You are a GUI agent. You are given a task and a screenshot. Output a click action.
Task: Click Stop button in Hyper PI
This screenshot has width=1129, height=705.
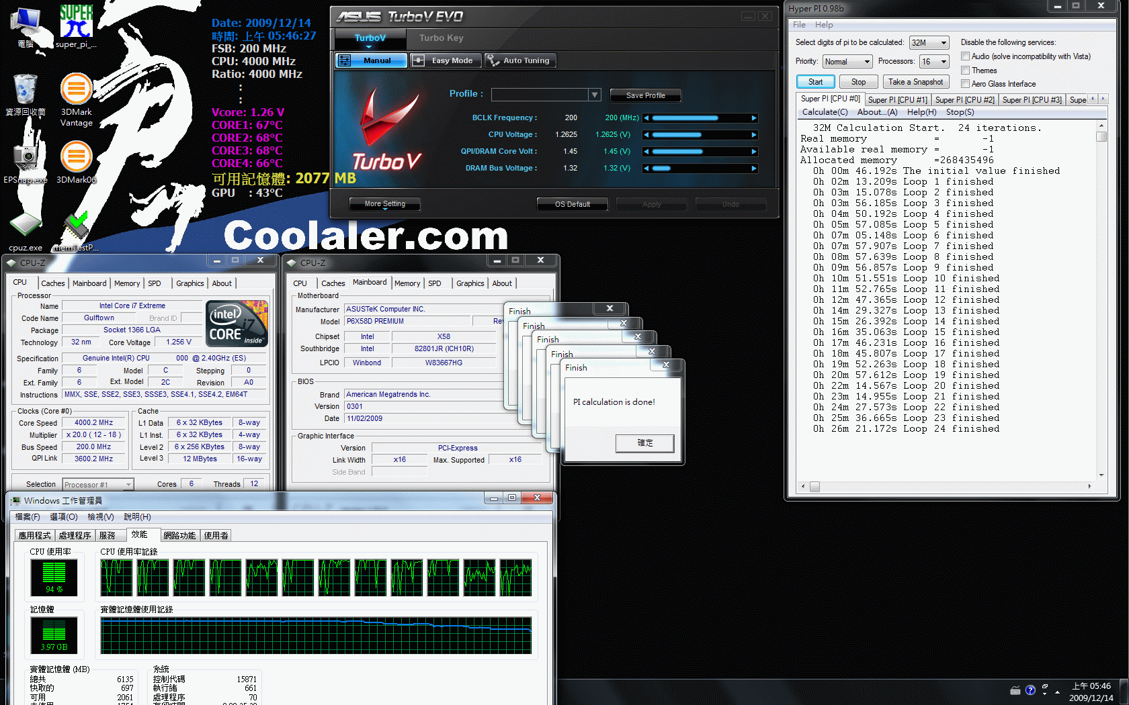(x=858, y=82)
